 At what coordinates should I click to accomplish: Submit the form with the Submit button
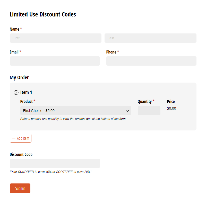pyautogui.click(x=20, y=188)
